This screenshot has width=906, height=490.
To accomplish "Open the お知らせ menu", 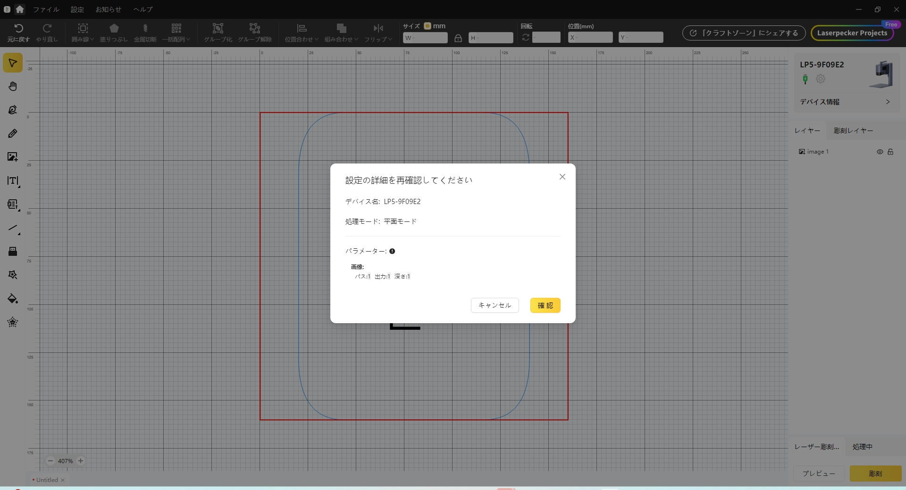I will pyautogui.click(x=109, y=9).
